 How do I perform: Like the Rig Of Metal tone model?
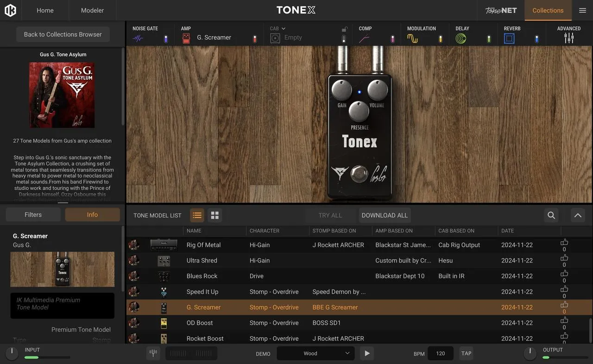click(564, 242)
